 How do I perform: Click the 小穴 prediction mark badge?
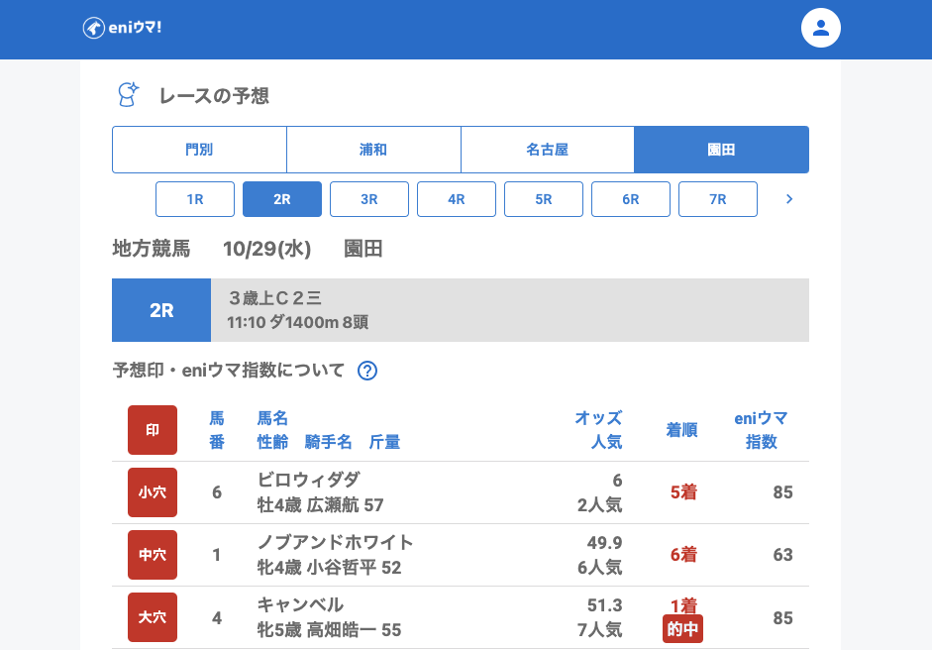pos(153,492)
